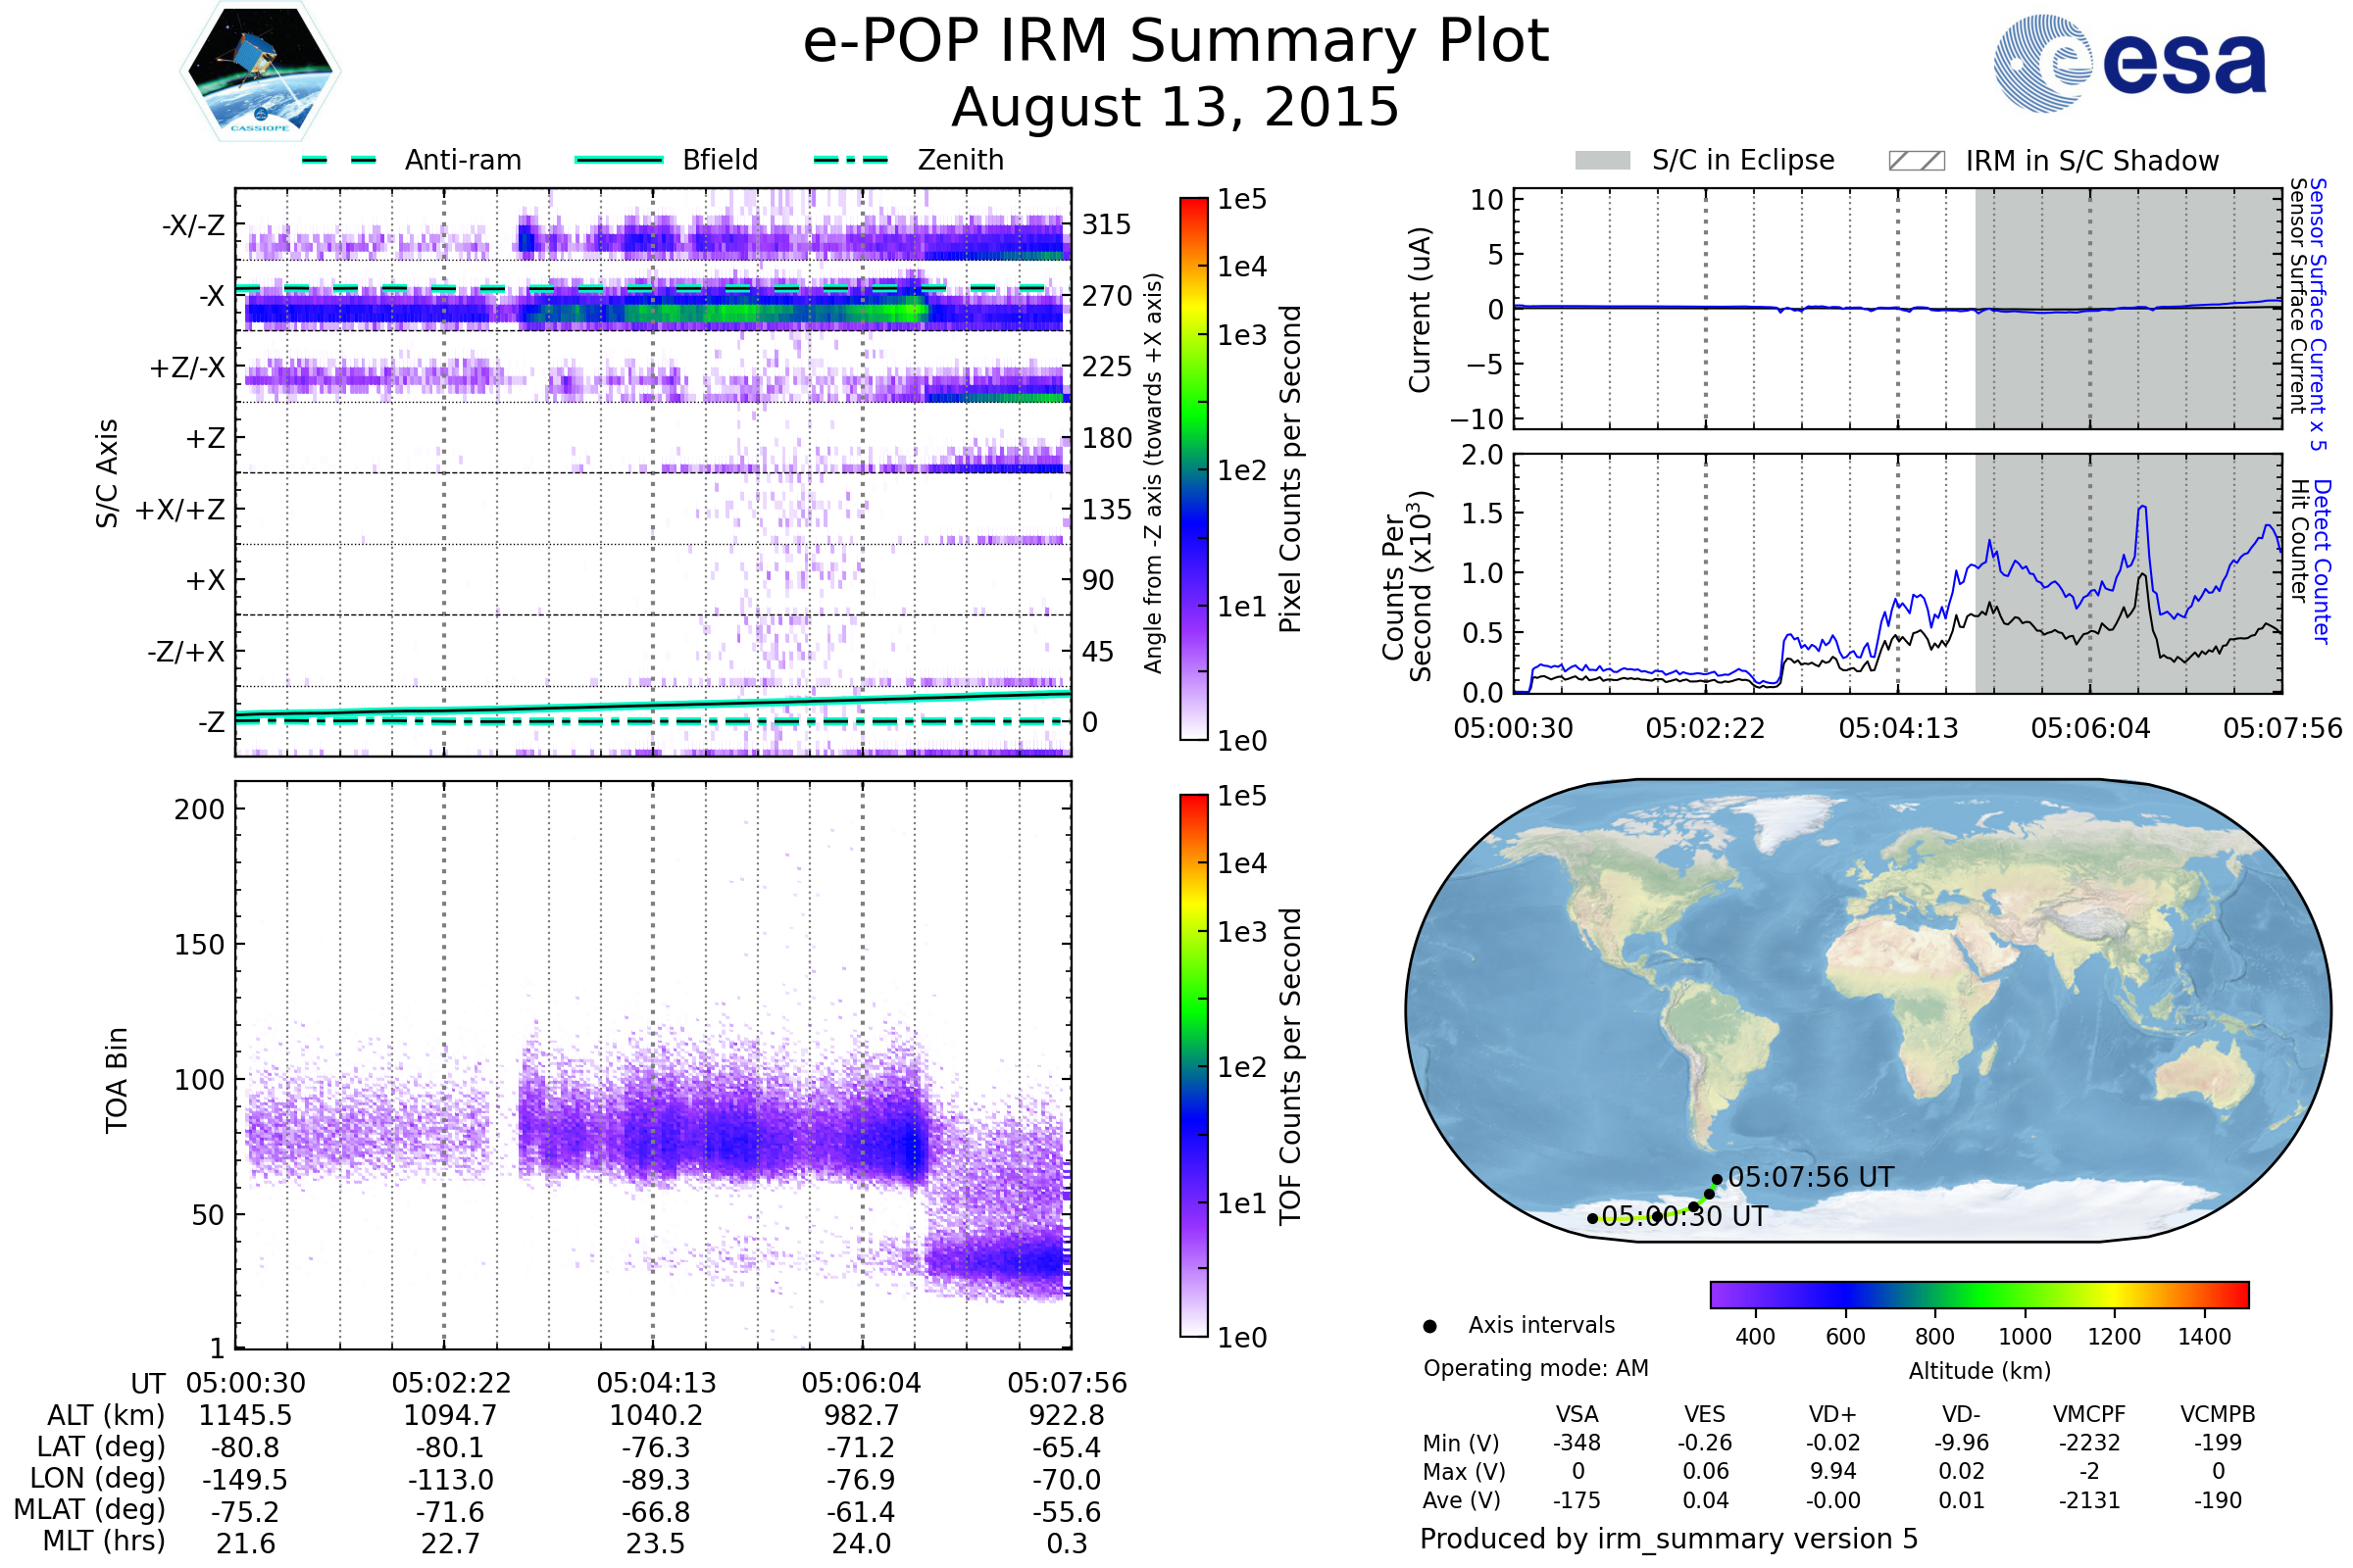Click the e-POP IRM Summary Plot title
This screenshot has height=1568, width=2353.
coord(1176,42)
